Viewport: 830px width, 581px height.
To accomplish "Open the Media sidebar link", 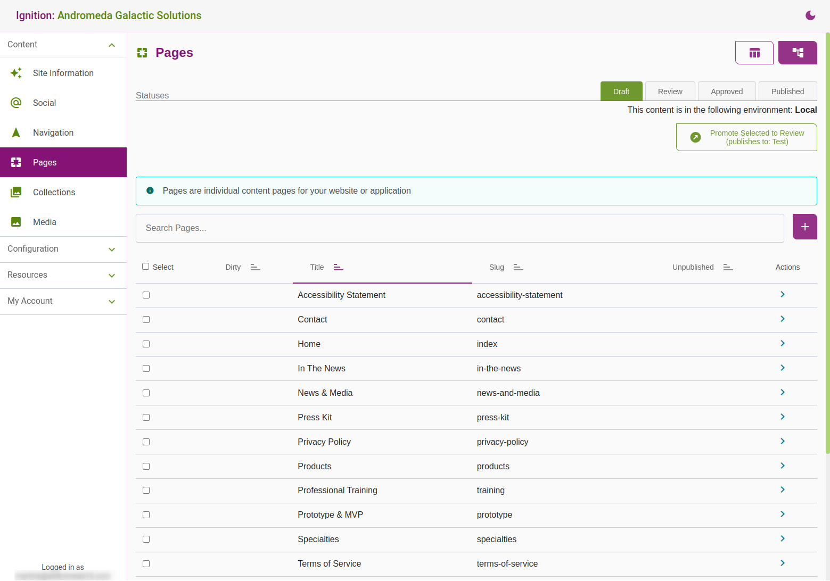I will (63, 222).
